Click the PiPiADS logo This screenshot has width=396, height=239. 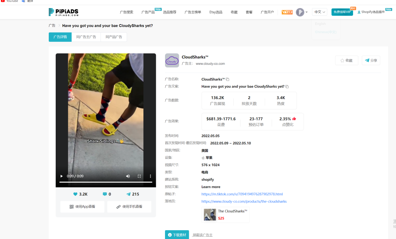coord(63,12)
